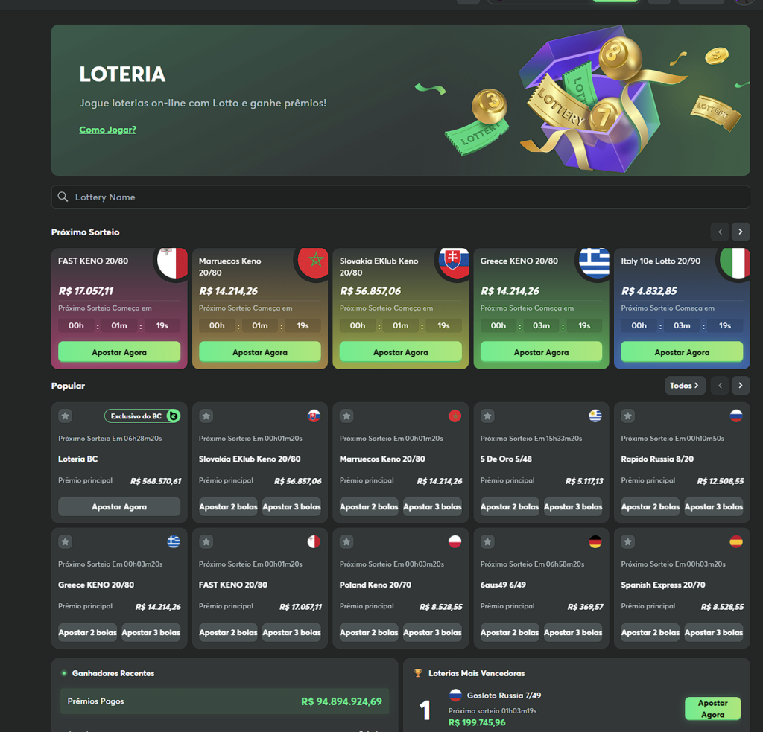
Task: Choose Apostar 3 bolas for 5 De Oro
Action: (573, 506)
